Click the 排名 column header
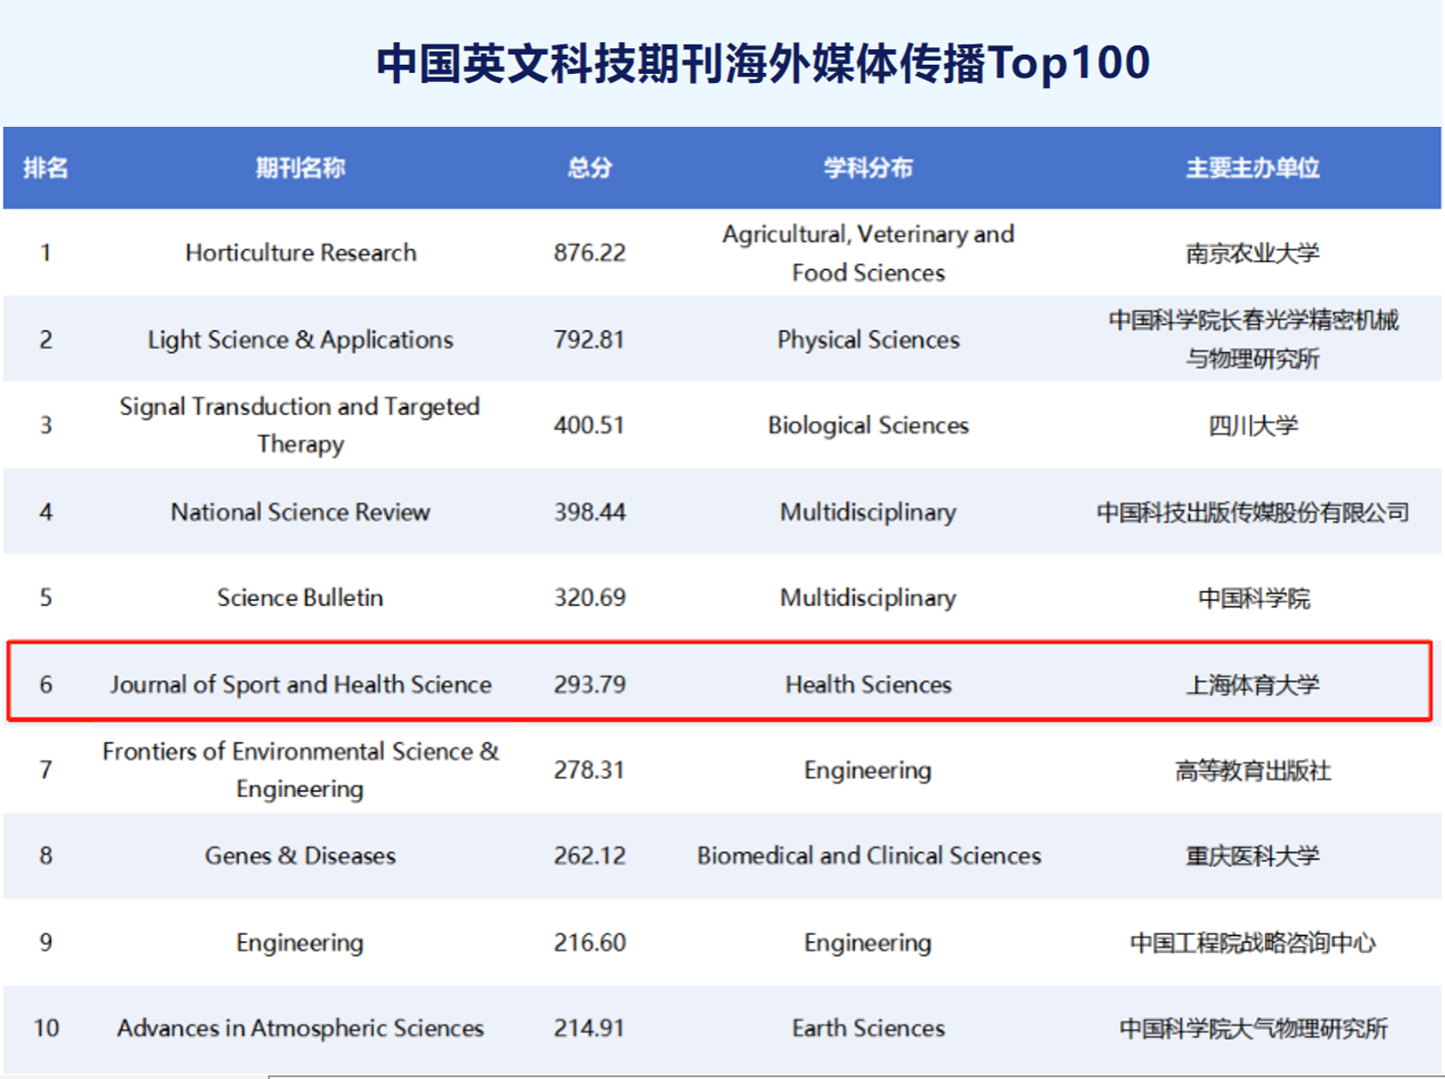Image resolution: width=1445 pixels, height=1079 pixels. point(46,168)
